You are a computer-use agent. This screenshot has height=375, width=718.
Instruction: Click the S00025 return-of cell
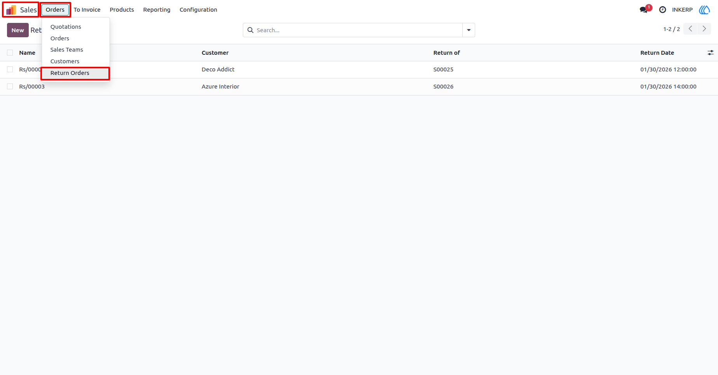coord(443,69)
